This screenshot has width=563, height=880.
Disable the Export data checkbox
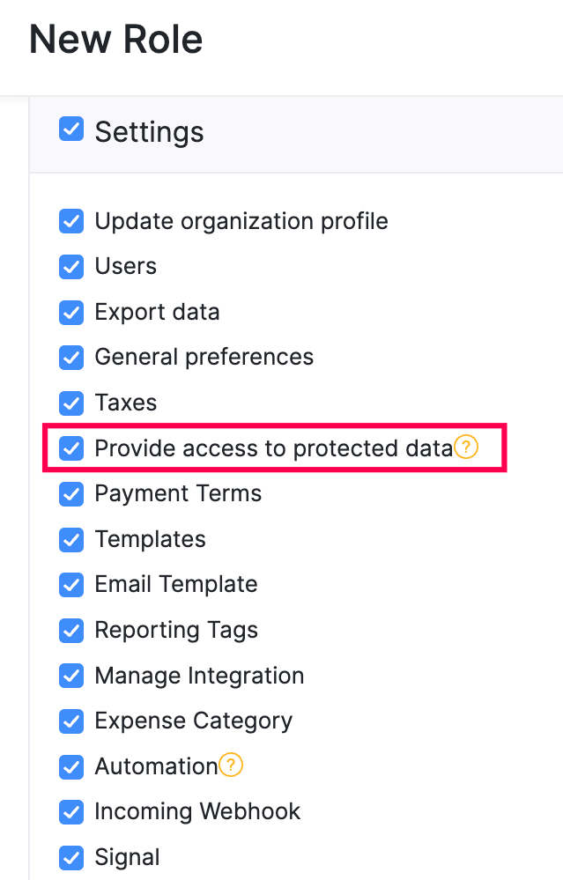coord(70,312)
